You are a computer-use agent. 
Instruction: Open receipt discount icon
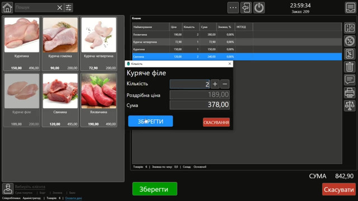pyautogui.click(x=350, y=54)
